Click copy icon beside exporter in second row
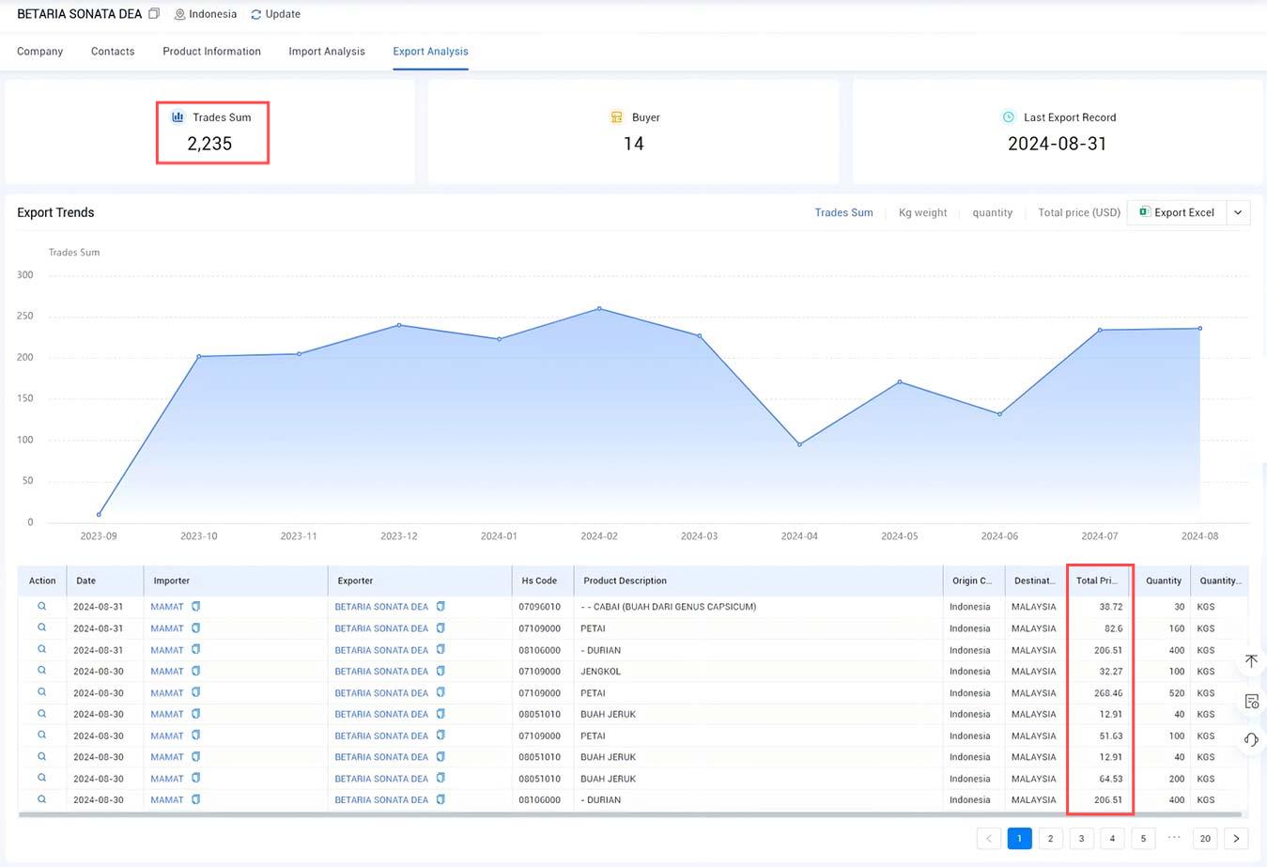 coord(440,628)
